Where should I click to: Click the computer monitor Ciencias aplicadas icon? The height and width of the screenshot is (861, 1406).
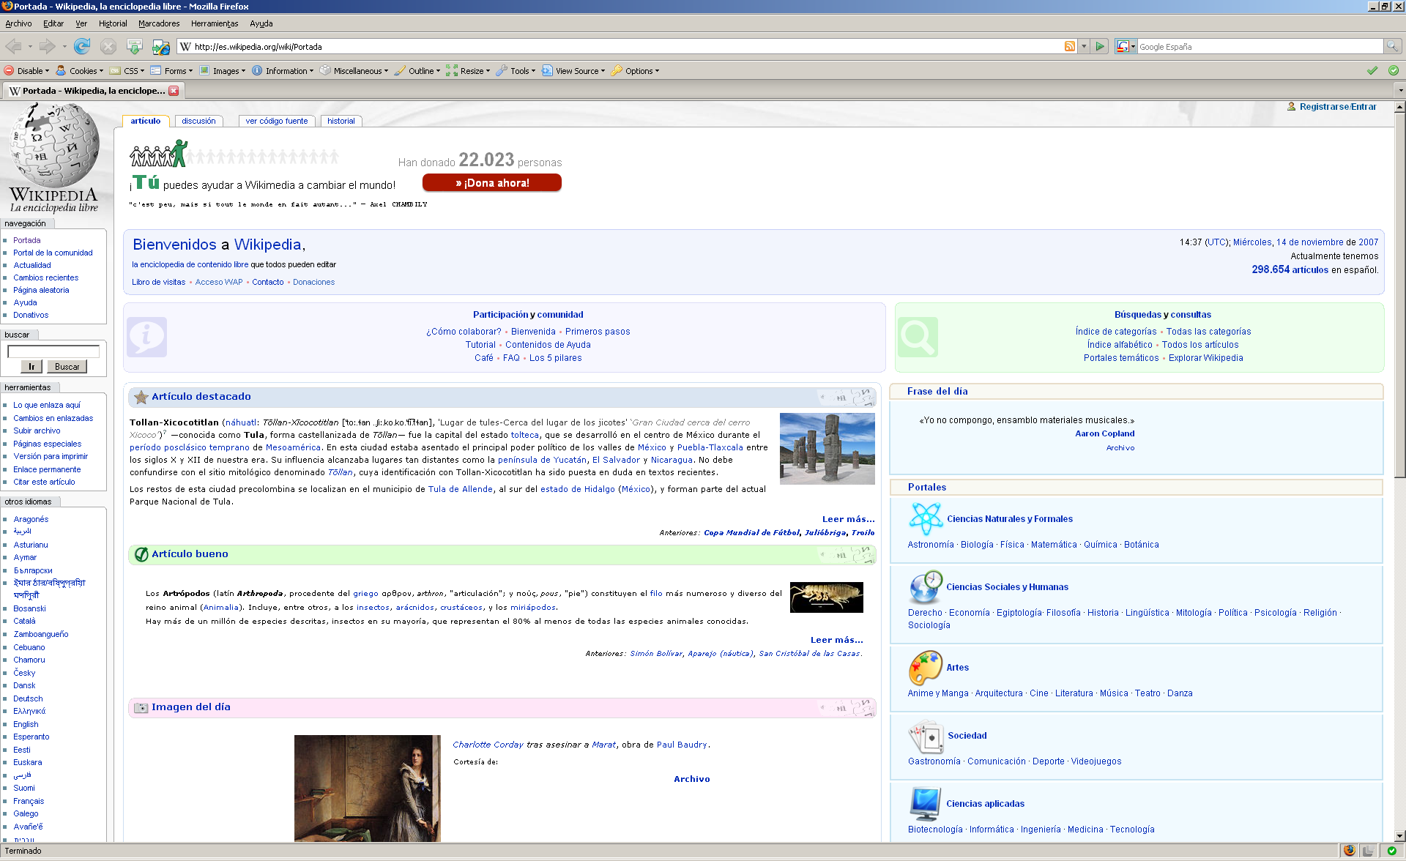(926, 804)
